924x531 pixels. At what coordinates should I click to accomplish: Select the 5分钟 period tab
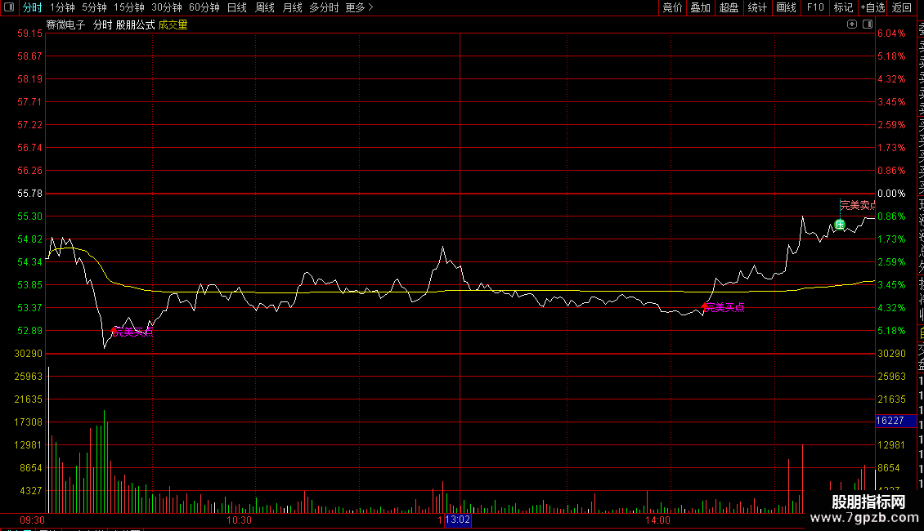point(94,7)
